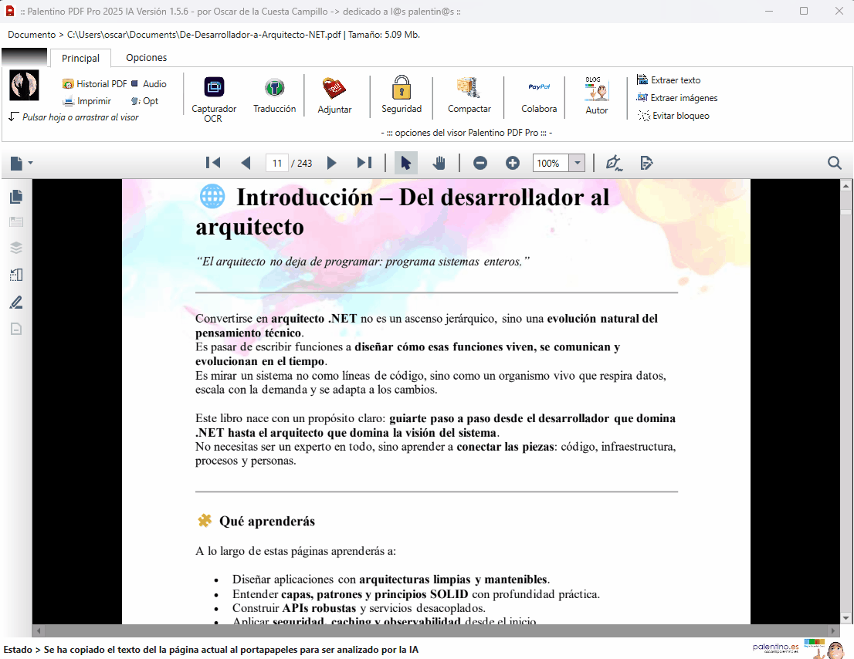Open the document file dropdown menu
Image resolution: width=854 pixels, height=659 pixels.
[22, 163]
